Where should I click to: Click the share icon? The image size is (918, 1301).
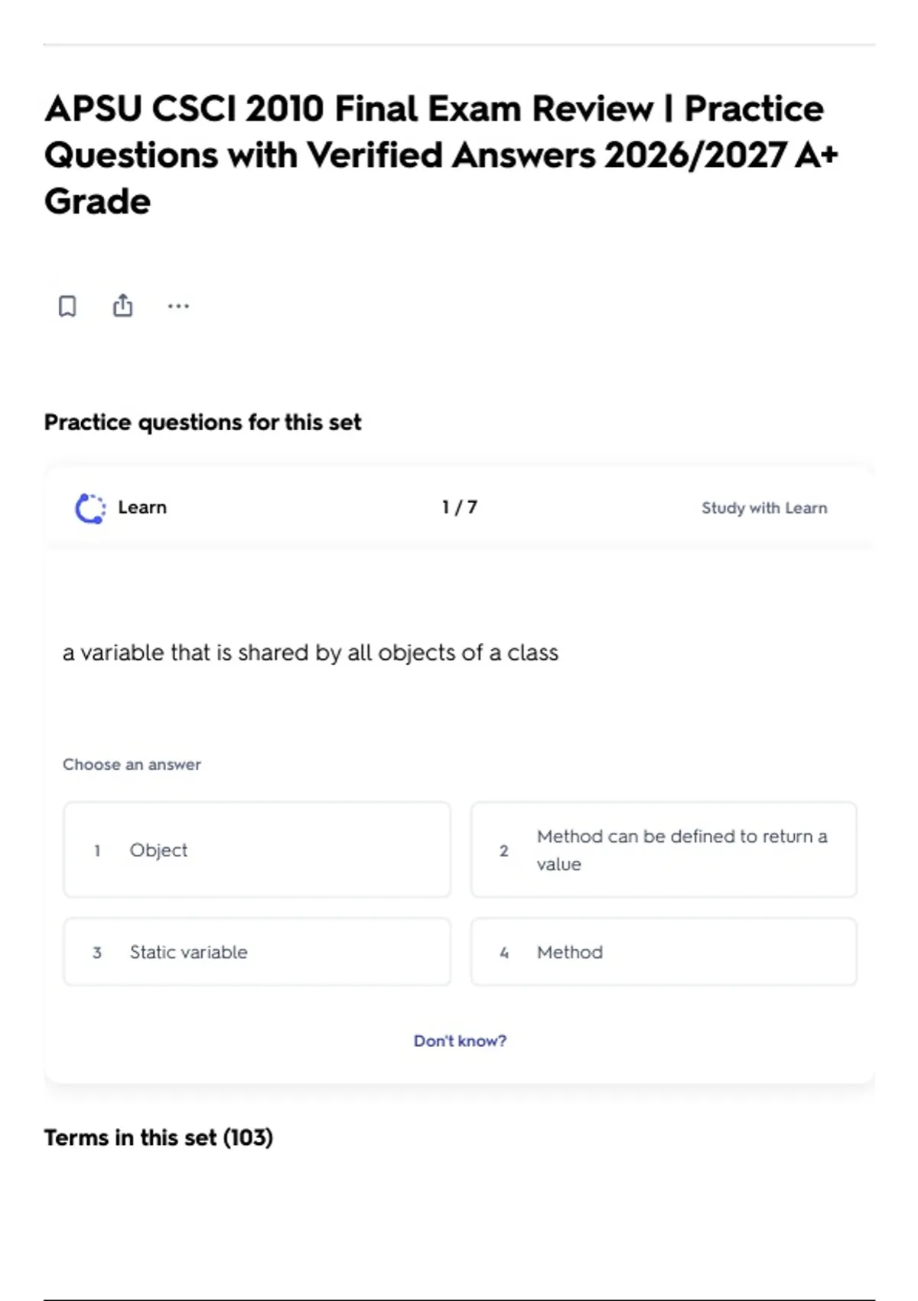[122, 305]
